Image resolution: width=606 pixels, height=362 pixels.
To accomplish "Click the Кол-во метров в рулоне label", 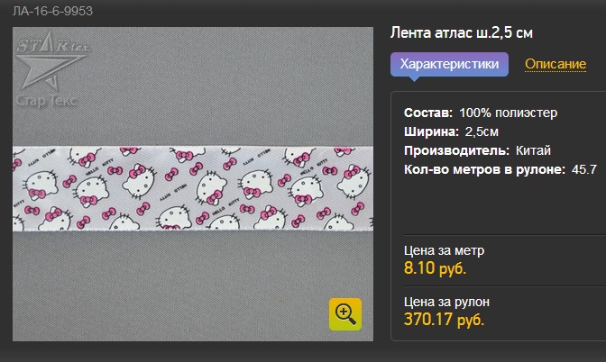I will [x=484, y=169].
